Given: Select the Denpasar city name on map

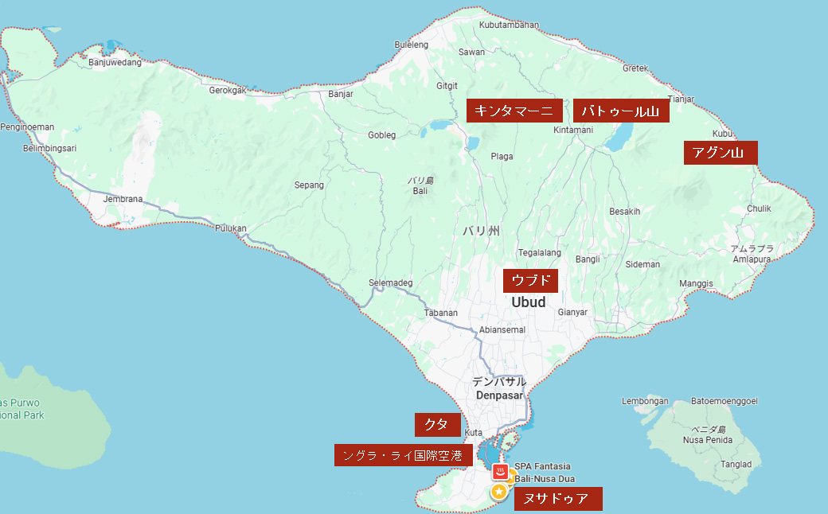Looking at the screenshot, I should pos(498,395).
